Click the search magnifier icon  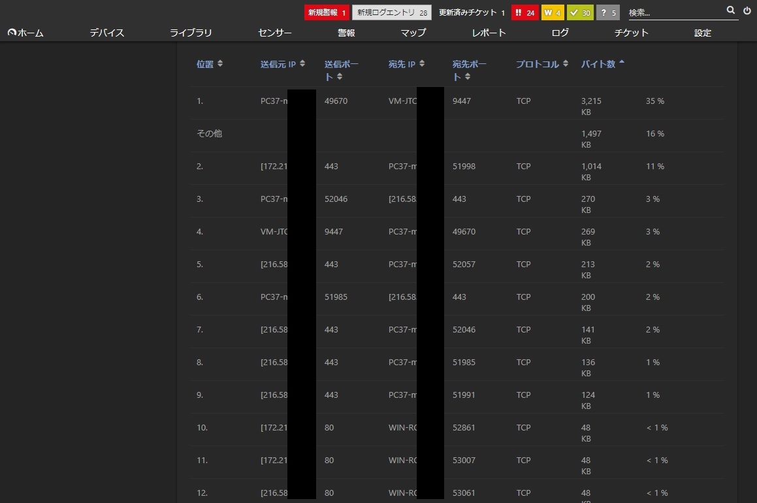(730, 10)
